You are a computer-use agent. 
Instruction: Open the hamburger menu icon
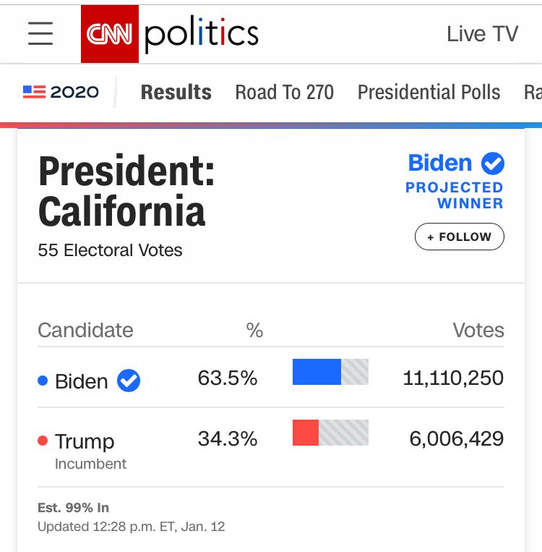[x=40, y=34]
